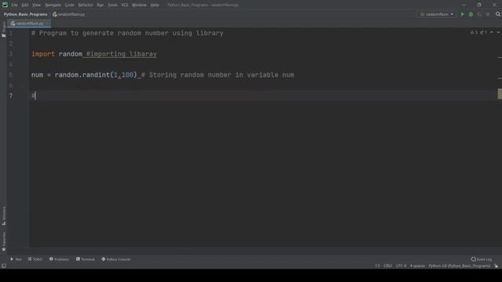Click the typo count indicator in editor
This screenshot has height=282, width=502.
coord(483,33)
